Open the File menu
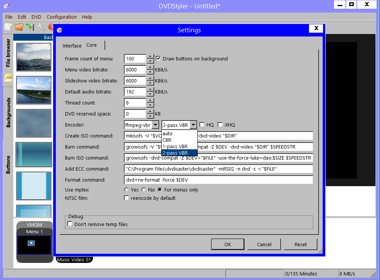The height and width of the screenshot is (280, 380). (x=9, y=17)
